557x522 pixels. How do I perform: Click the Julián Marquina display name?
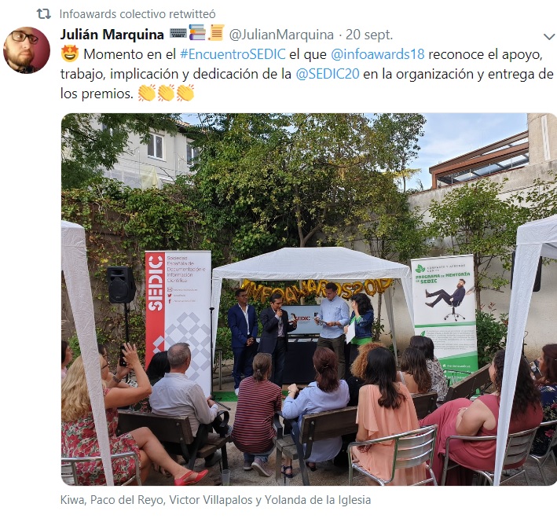(x=112, y=35)
